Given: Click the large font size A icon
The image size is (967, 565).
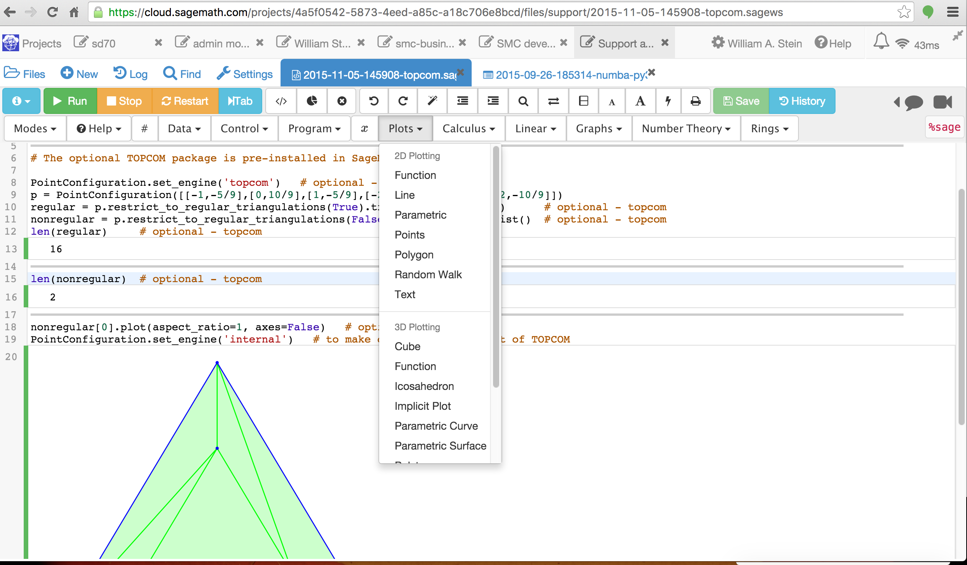Looking at the screenshot, I should coord(640,101).
